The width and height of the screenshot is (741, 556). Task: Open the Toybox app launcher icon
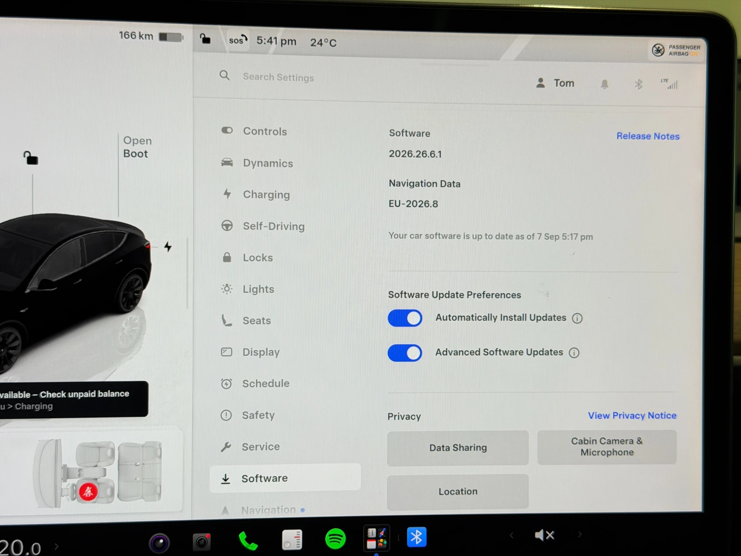[x=377, y=537]
